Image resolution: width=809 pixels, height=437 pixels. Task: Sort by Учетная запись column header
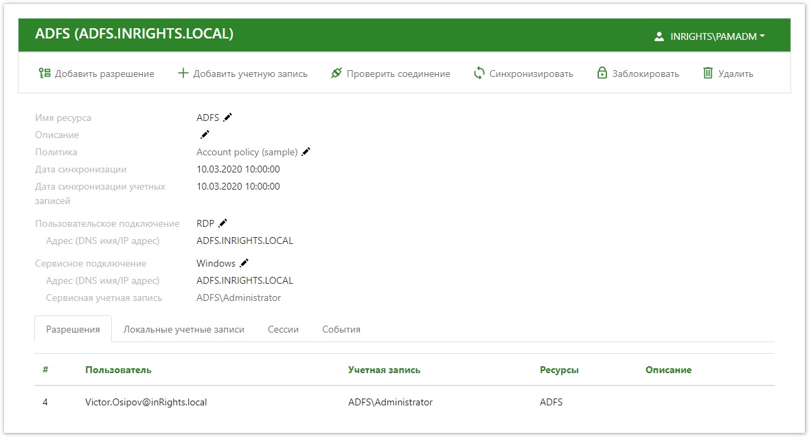tap(384, 370)
